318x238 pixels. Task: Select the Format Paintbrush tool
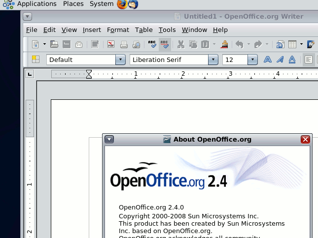coord(224,44)
